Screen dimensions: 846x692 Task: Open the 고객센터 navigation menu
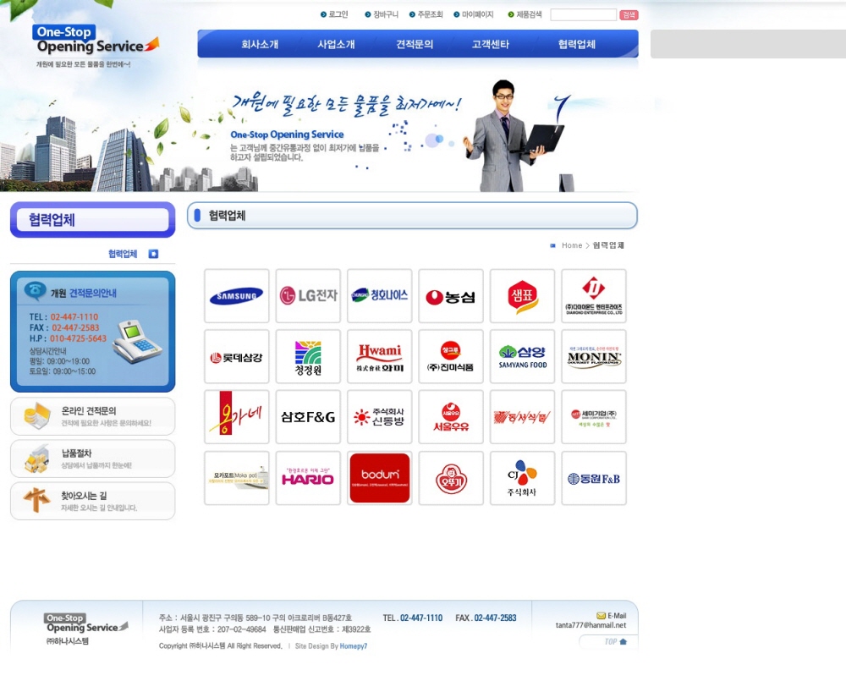coord(491,45)
